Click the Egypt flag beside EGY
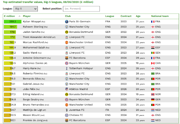Image resolution: width=180 pixels, height=124 pixels. (153, 48)
